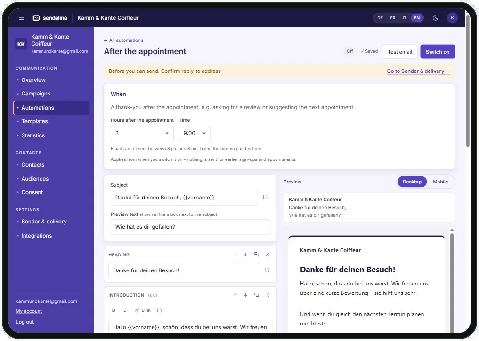Open the Time dropdown showing 9:00

pyautogui.click(x=195, y=133)
